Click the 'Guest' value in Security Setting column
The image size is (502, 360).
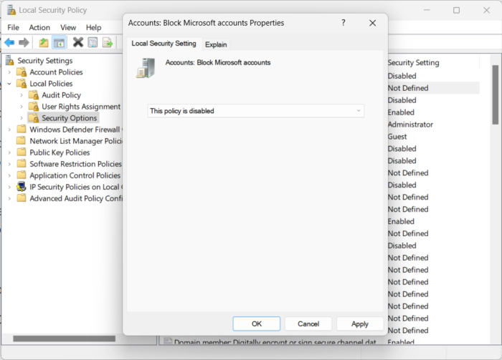(397, 137)
